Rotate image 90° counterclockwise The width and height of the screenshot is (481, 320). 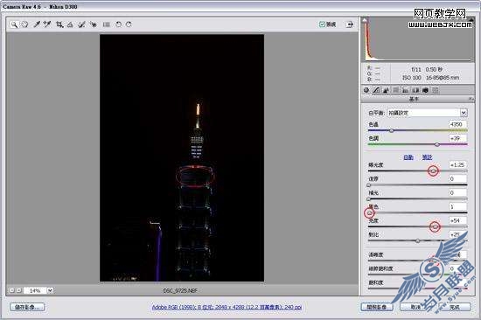118,24
